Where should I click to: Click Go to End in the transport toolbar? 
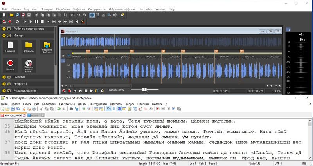tap(77, 22)
